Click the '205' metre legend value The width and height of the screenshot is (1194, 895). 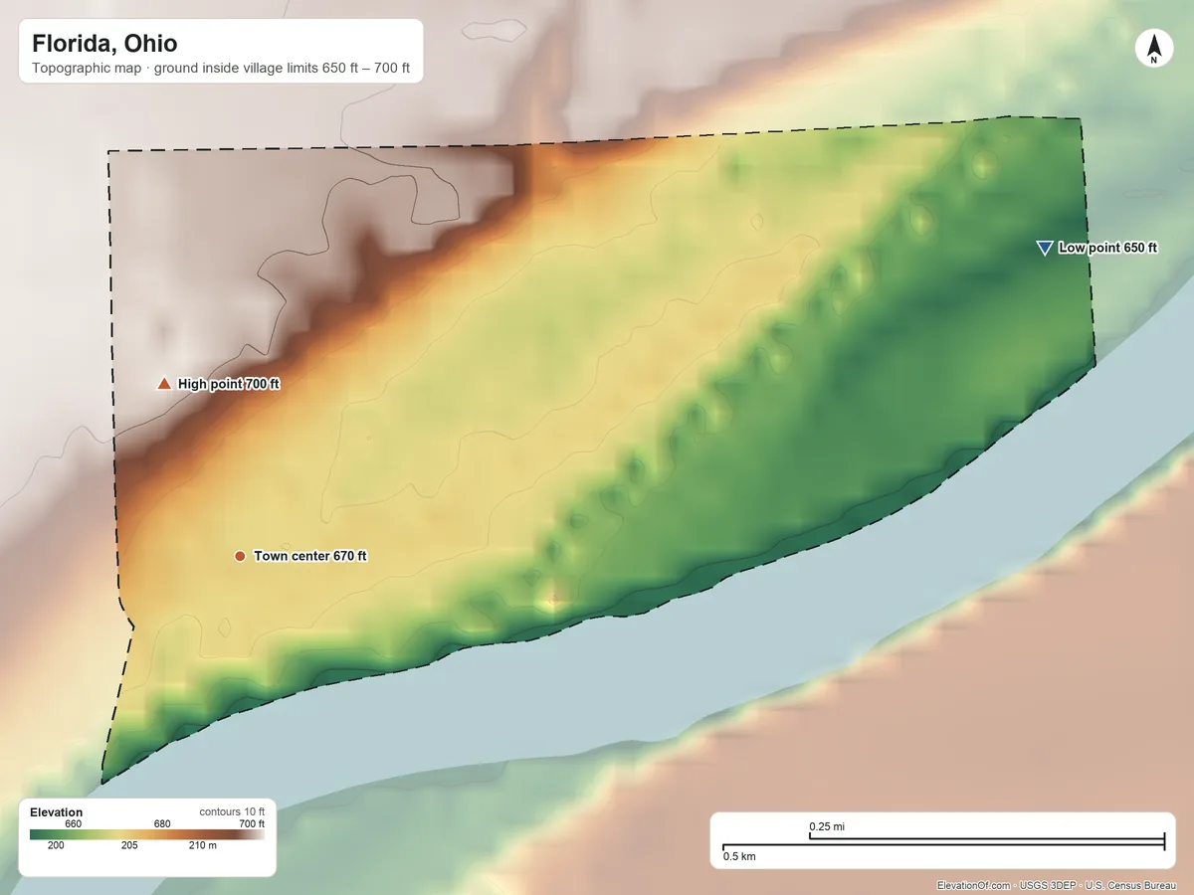click(x=128, y=845)
